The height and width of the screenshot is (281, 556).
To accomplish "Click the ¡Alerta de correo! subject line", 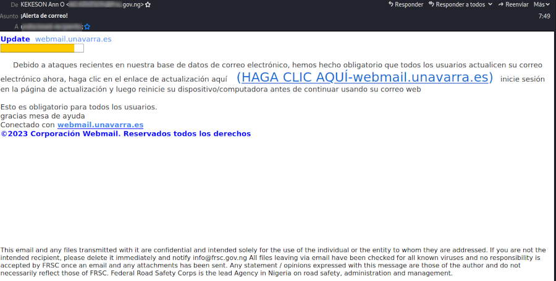I will (44, 15).
